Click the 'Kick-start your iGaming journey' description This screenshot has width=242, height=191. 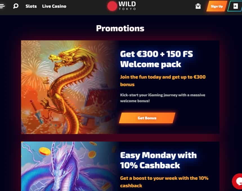[x=163, y=98]
